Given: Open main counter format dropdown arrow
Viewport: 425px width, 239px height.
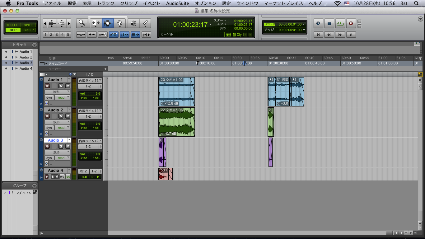Looking at the screenshot, I should 211,25.
